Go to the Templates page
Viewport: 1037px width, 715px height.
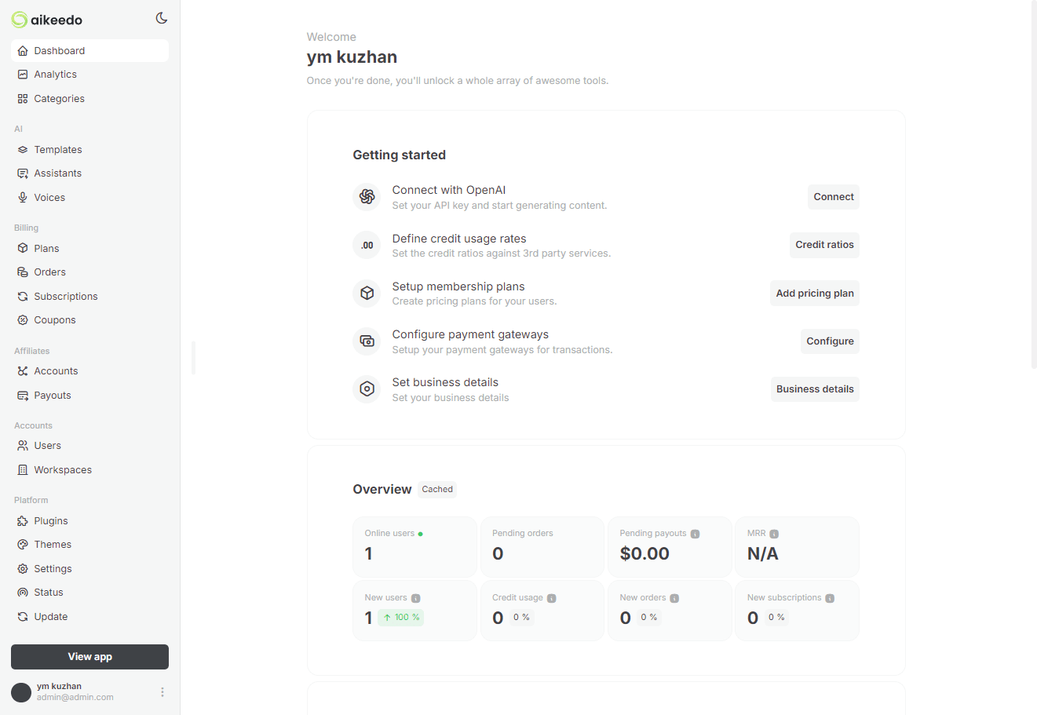coord(57,150)
